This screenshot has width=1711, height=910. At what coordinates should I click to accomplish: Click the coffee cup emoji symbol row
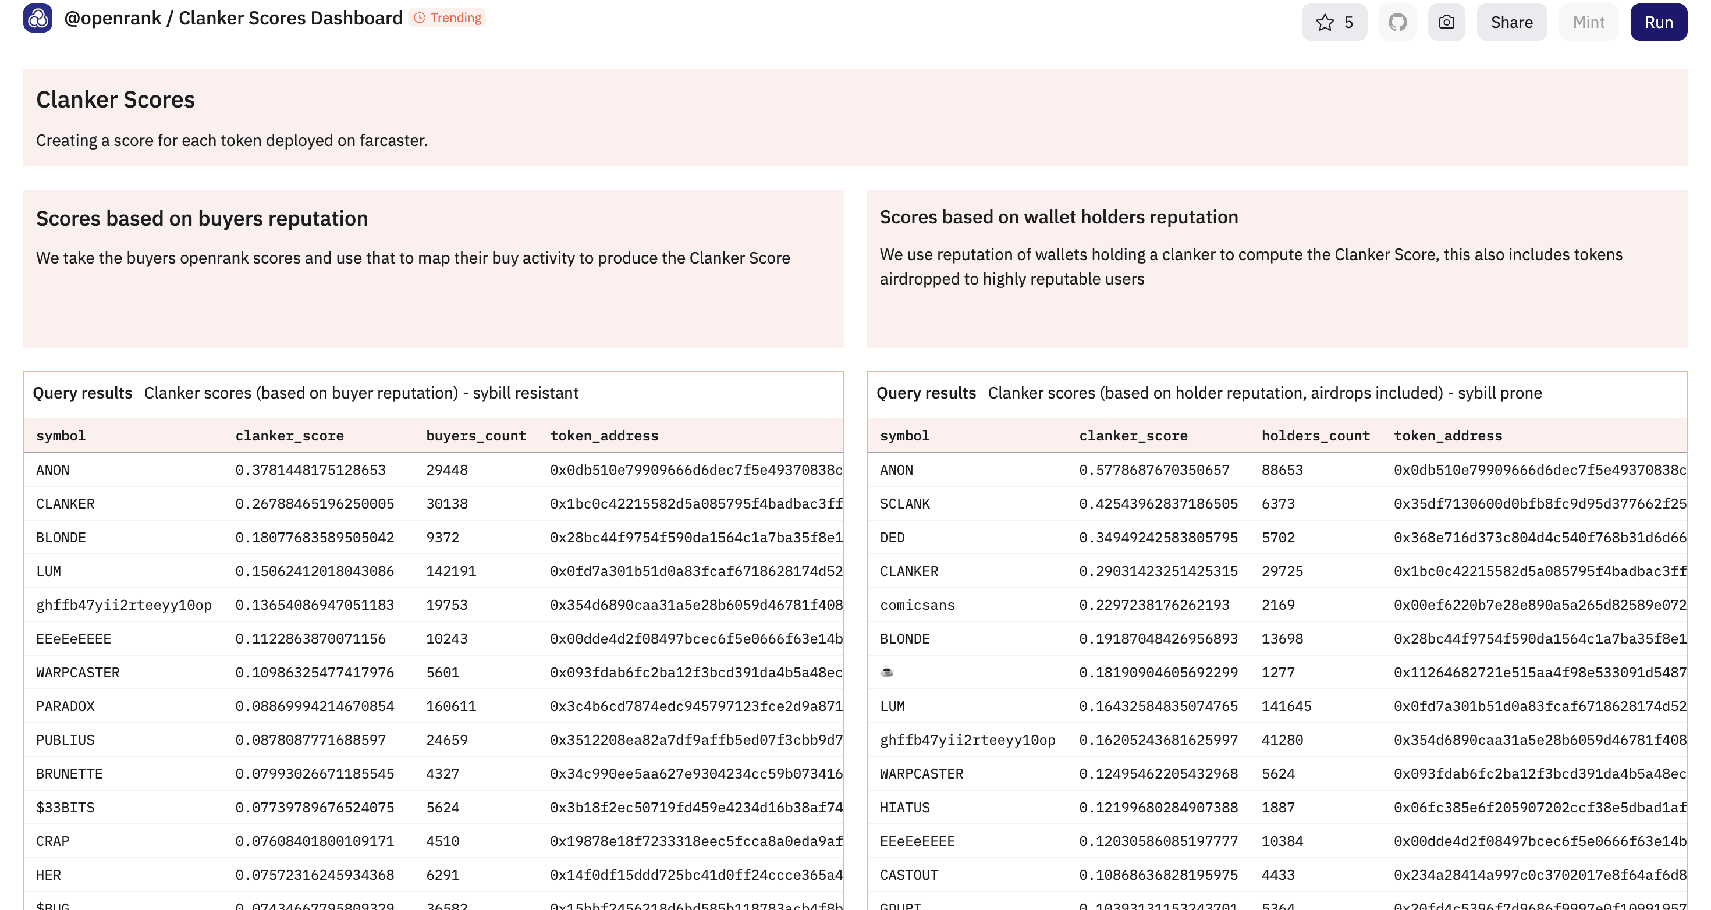pos(887,672)
